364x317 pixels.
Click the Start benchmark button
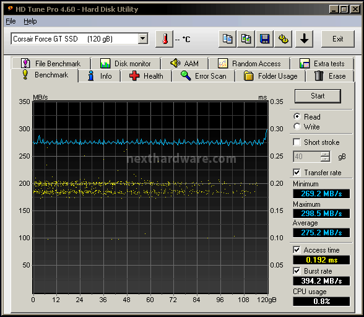318,96
